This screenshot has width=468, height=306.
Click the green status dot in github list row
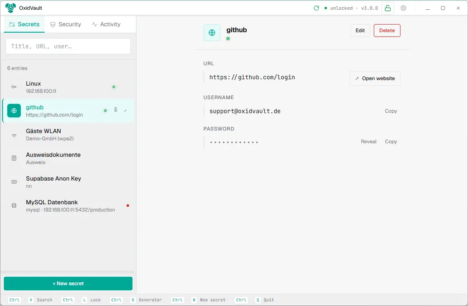point(105,111)
